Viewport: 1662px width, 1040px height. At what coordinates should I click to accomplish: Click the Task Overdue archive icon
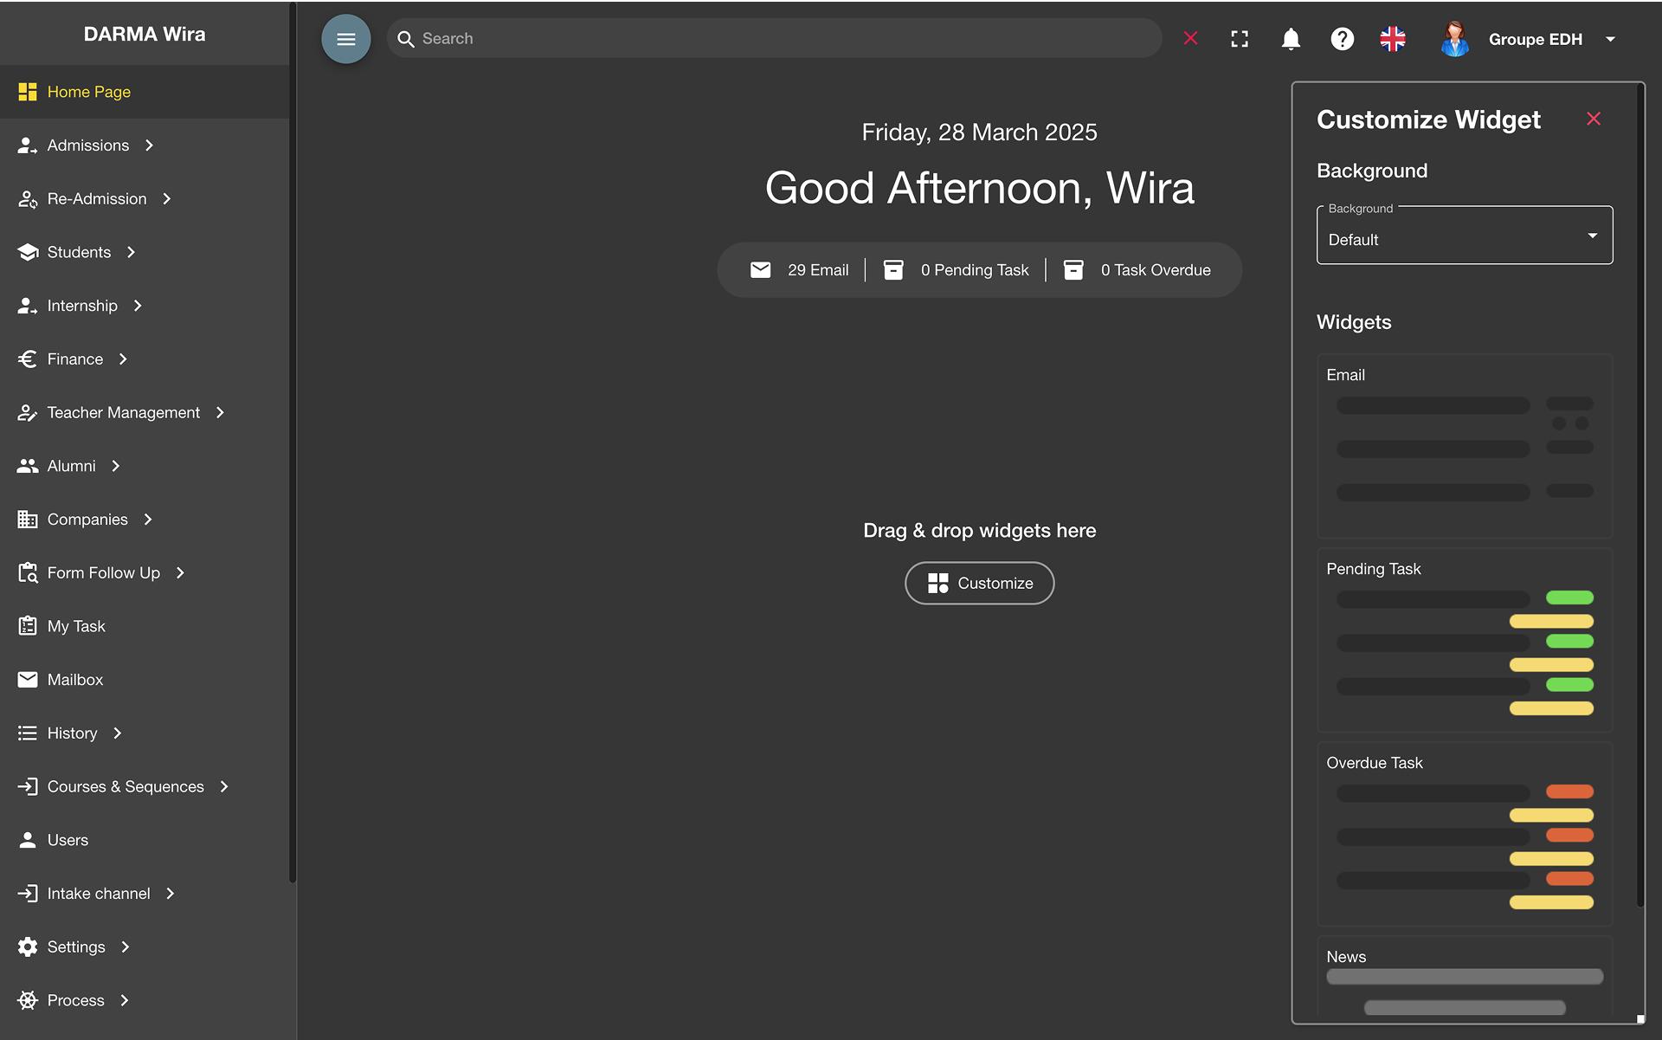coord(1073,270)
